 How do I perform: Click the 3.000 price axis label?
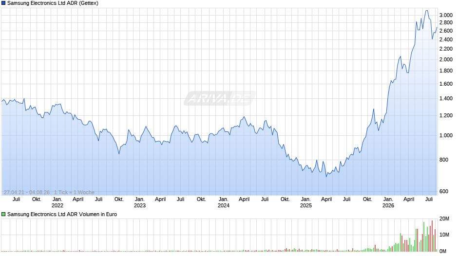click(446, 15)
